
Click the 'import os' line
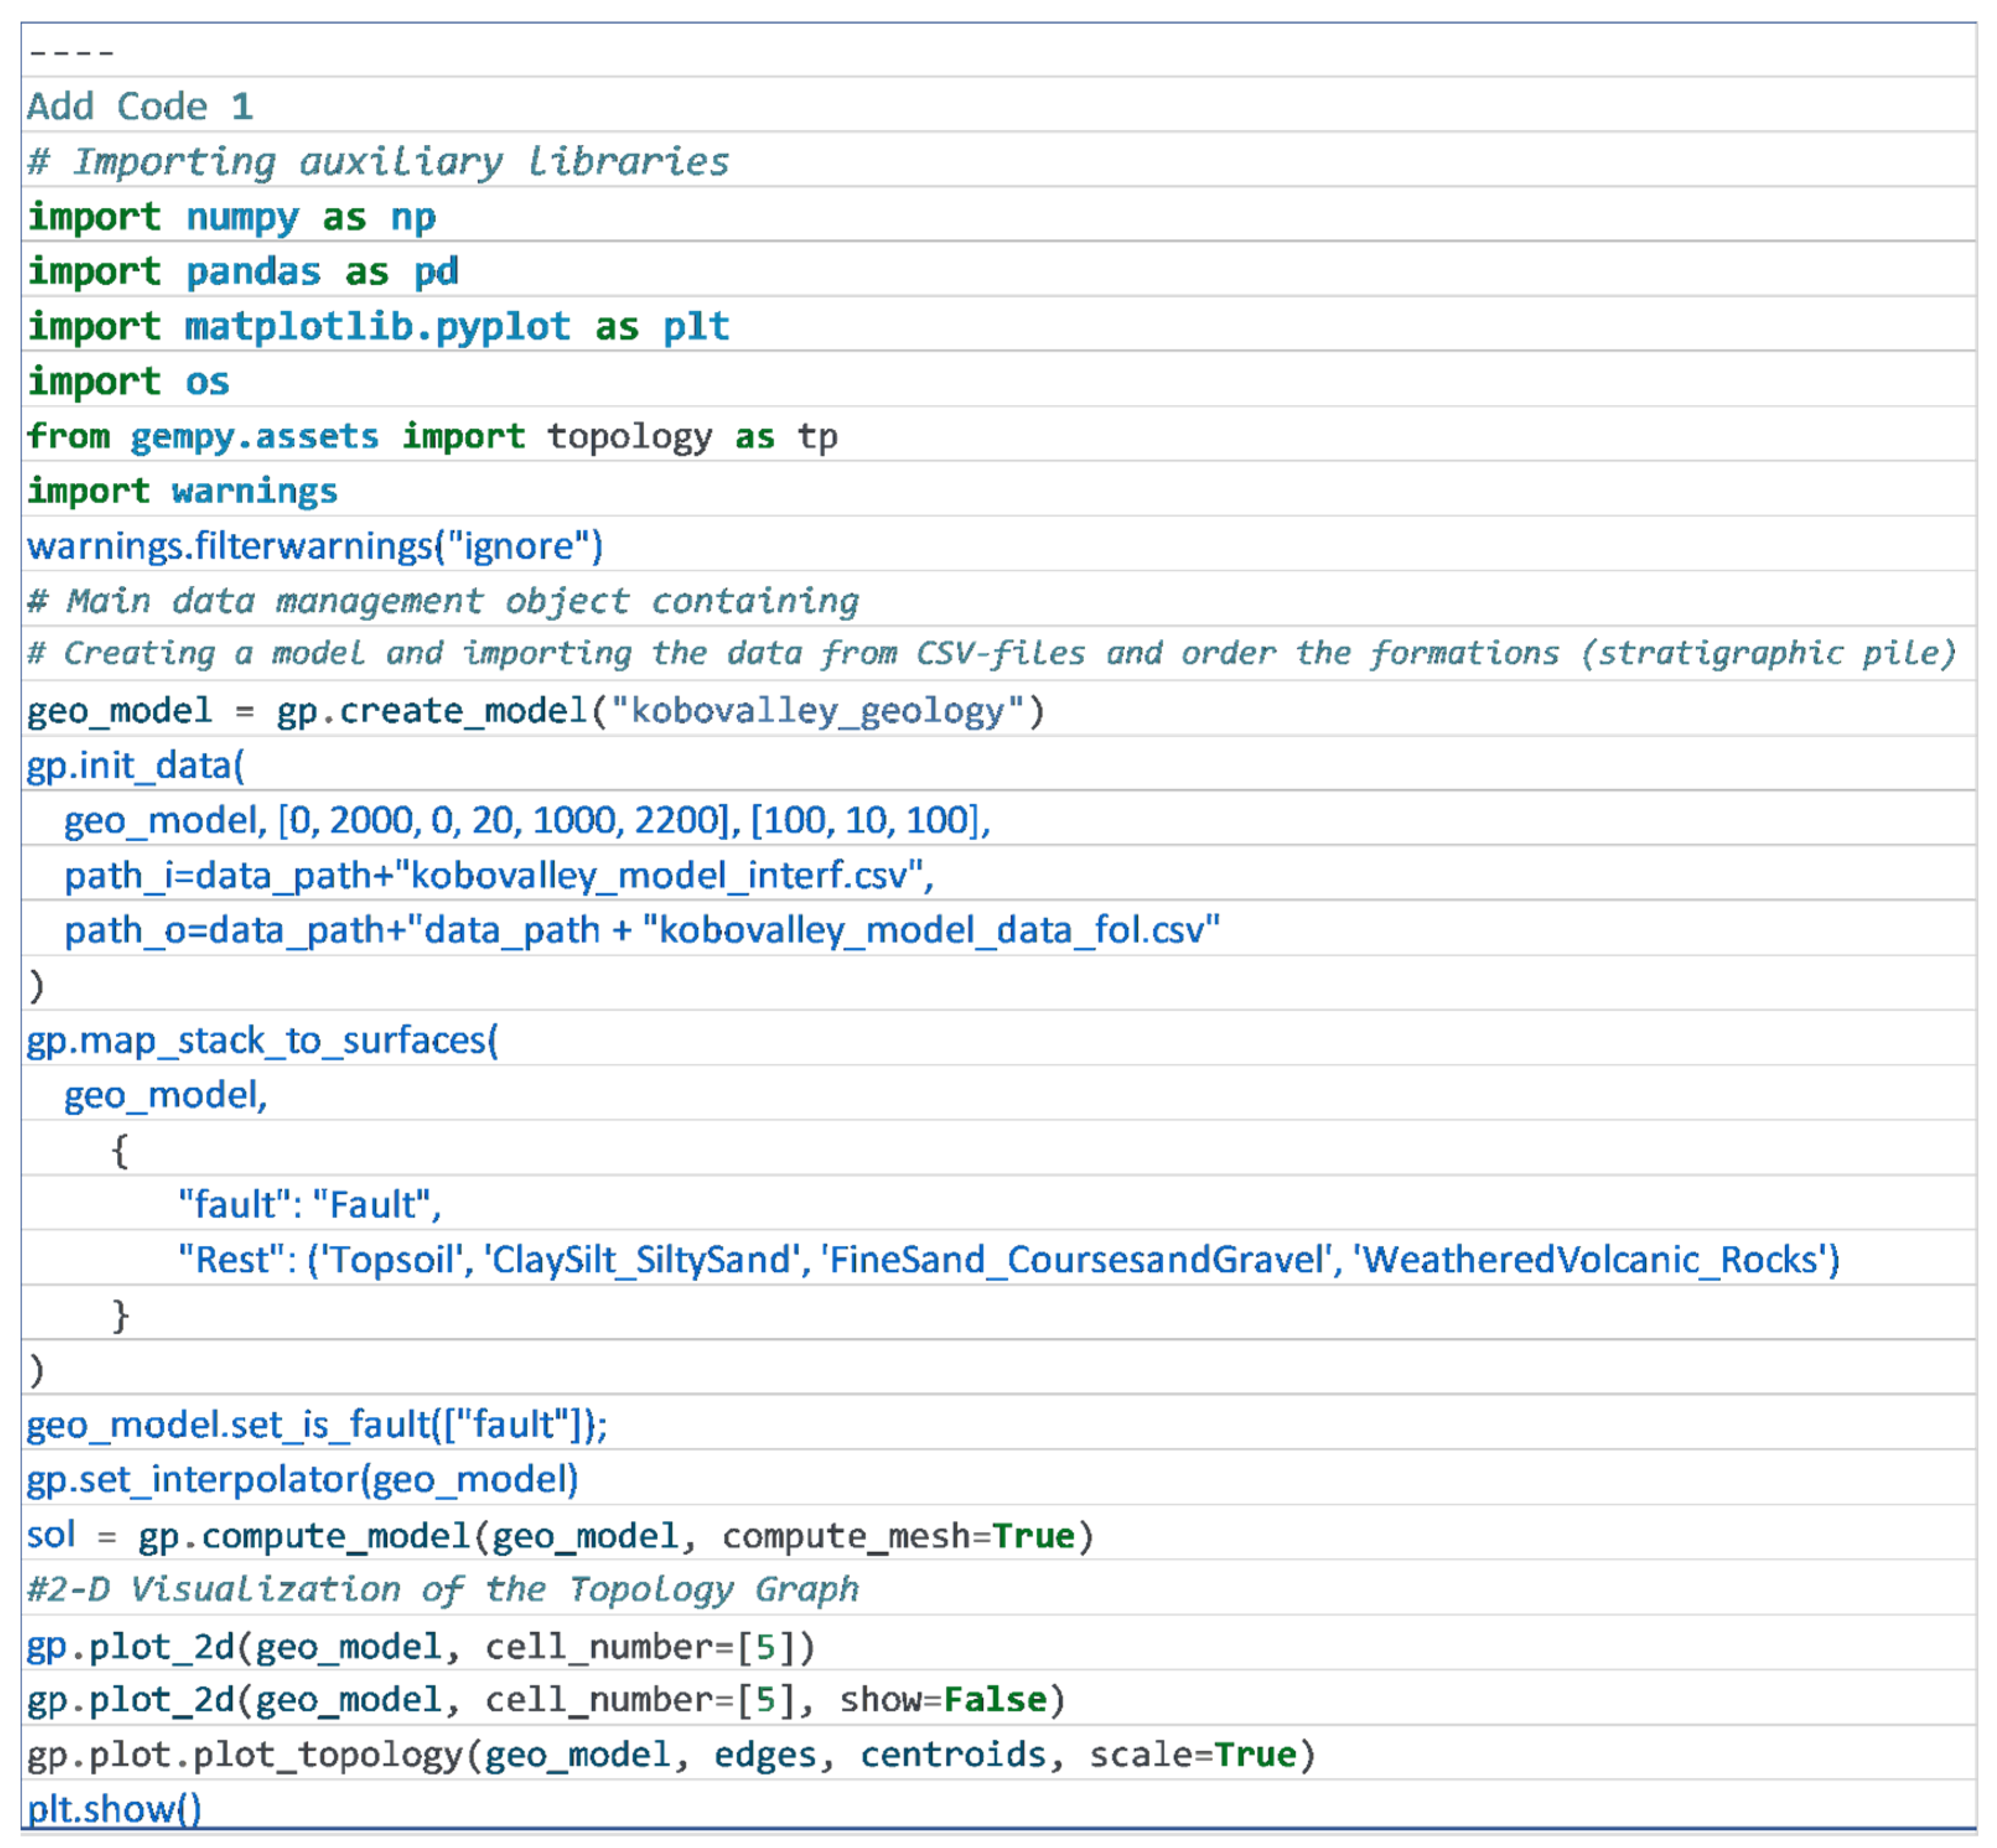click(128, 381)
